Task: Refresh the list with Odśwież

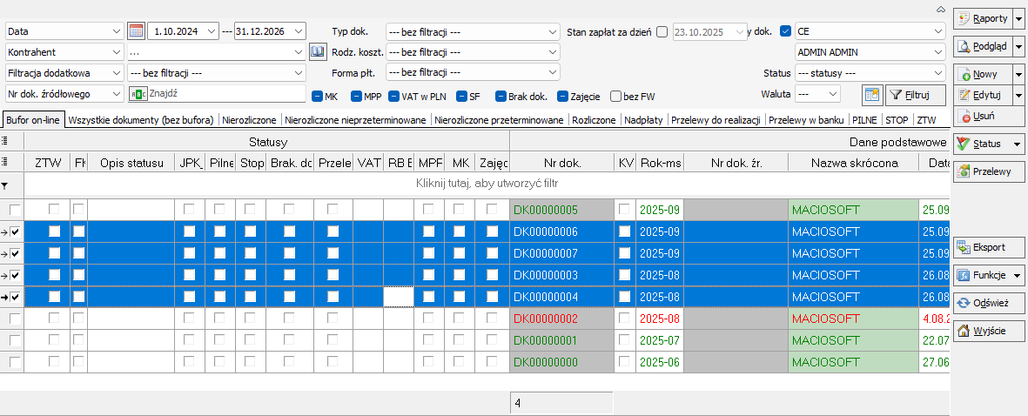Action: click(989, 303)
